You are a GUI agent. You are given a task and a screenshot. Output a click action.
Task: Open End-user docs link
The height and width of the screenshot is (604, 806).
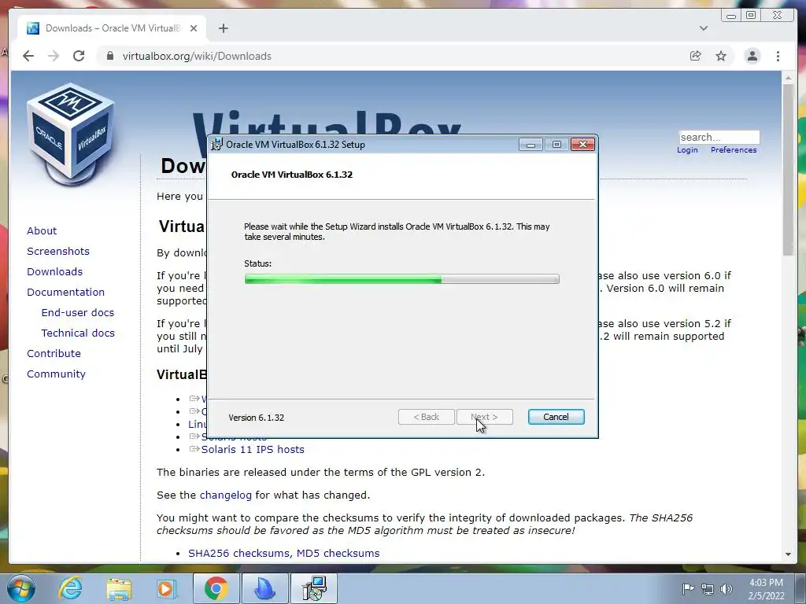(78, 313)
